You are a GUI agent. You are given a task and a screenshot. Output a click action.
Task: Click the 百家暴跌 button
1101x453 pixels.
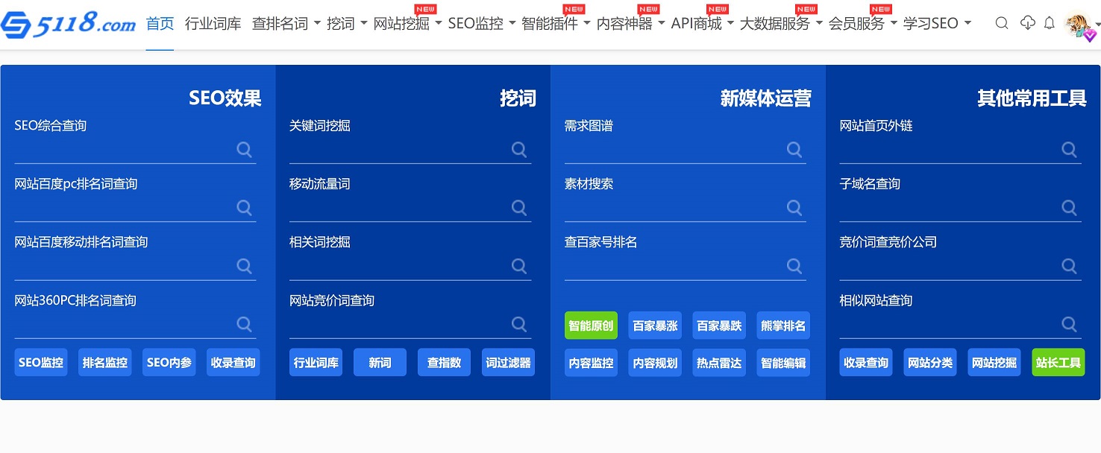720,326
